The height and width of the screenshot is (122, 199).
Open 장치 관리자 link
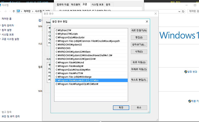[8, 25]
